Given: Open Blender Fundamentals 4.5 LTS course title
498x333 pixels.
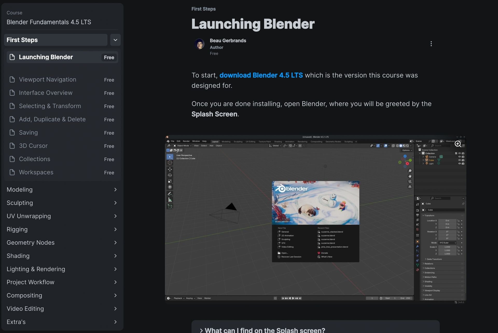Looking at the screenshot, I should click(49, 22).
